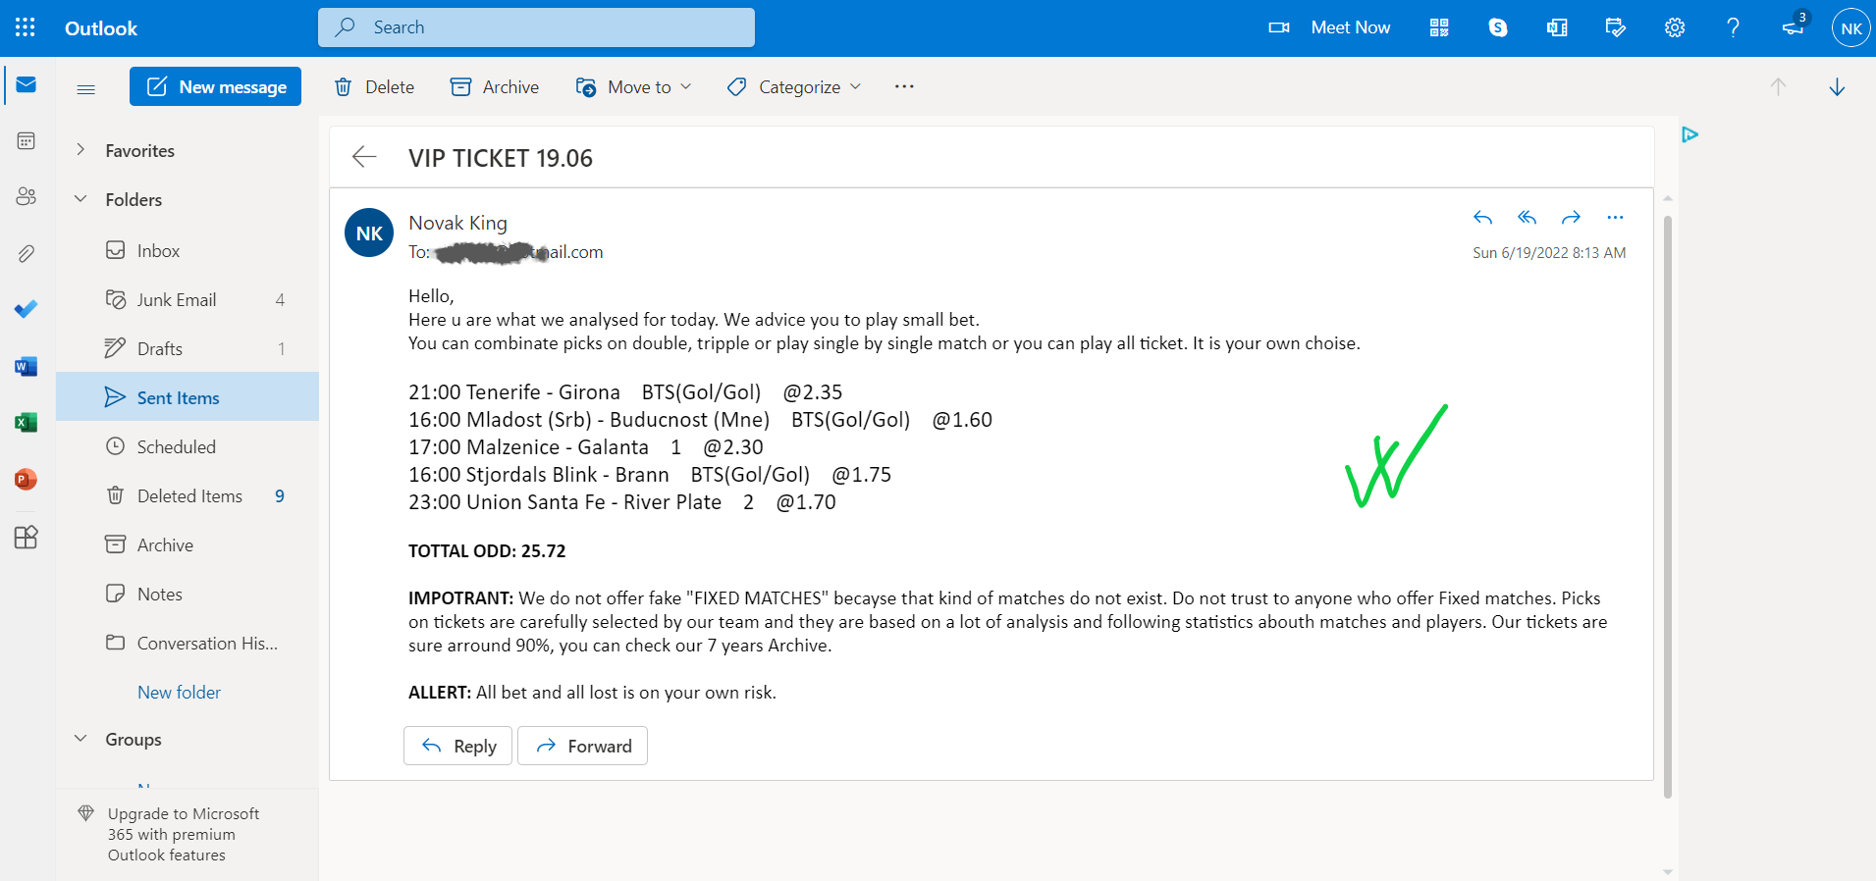
Task: Open the Scheduled folder
Action: tap(188, 446)
